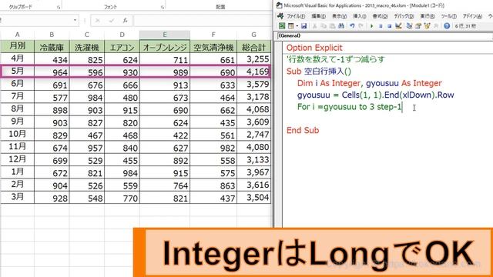
Task: Click the For i =gyousuu loop line
Action: click(x=350, y=107)
